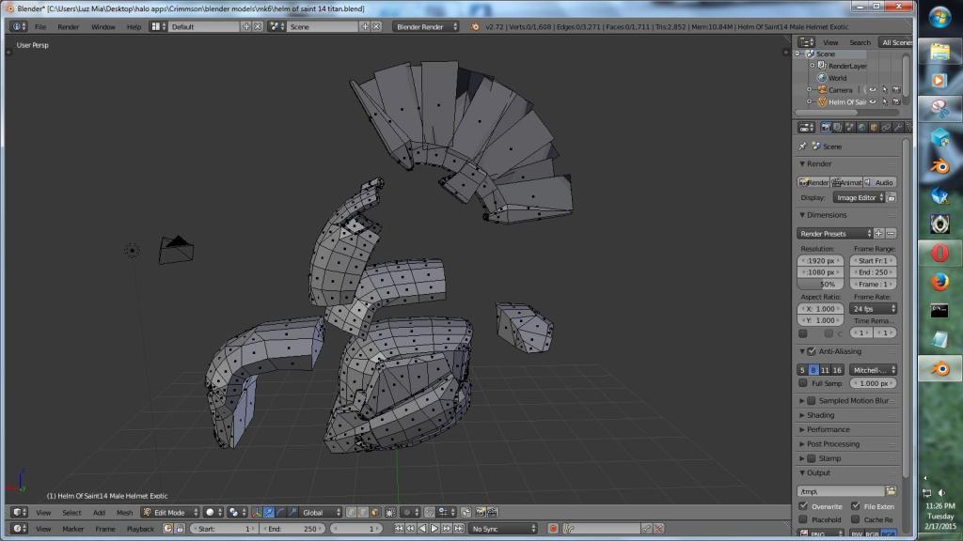Open the No Sync dropdown
The height and width of the screenshot is (541, 963).
[x=503, y=528]
